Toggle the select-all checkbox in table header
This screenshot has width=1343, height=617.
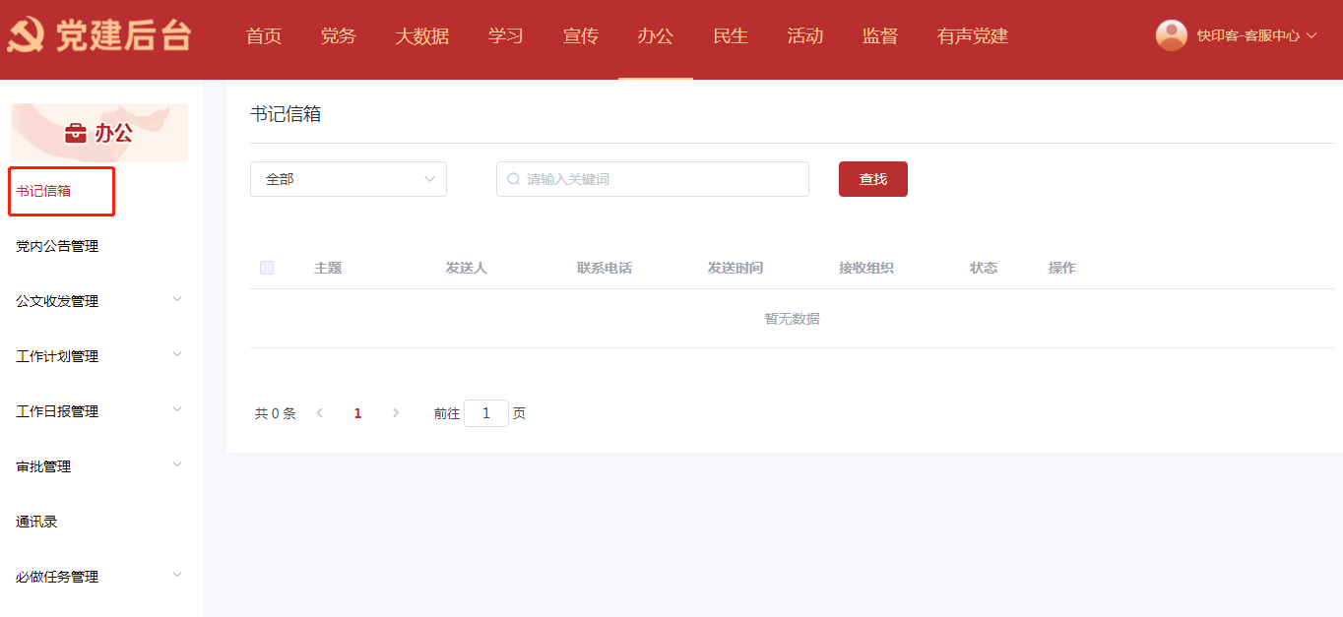tap(267, 268)
